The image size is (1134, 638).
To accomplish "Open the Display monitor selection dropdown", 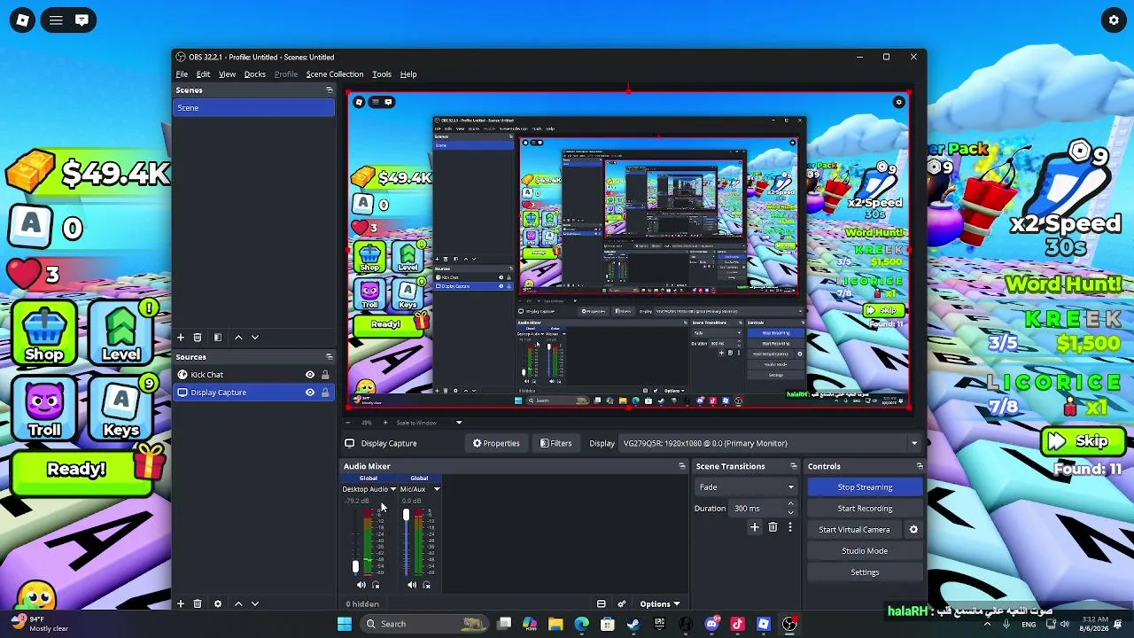I will 770,443.
